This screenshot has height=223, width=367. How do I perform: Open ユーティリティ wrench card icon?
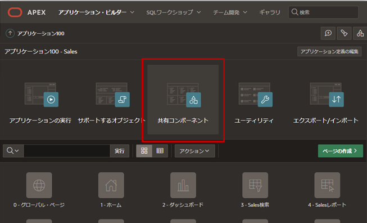pos(255,95)
